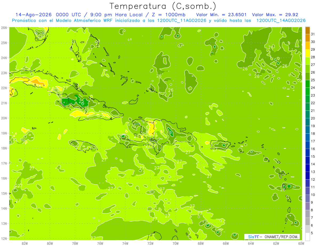
Task: Select the '20N' latitude label
Action: [4, 118]
